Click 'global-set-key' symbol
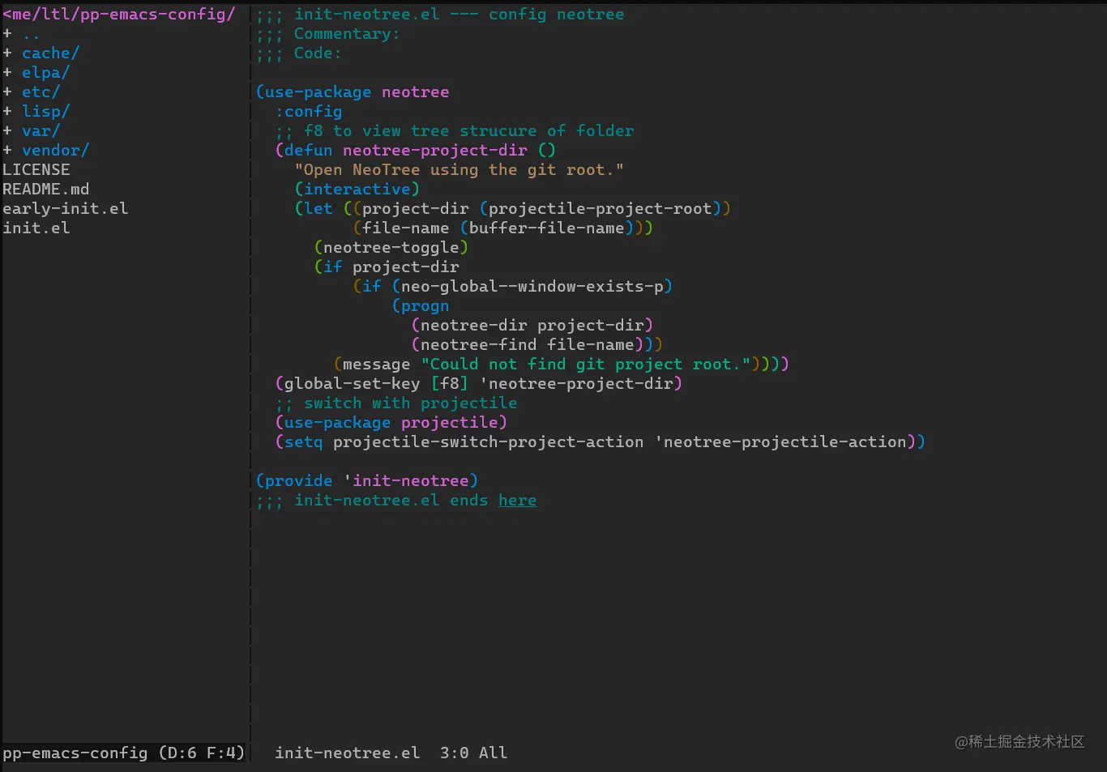 click(x=352, y=383)
